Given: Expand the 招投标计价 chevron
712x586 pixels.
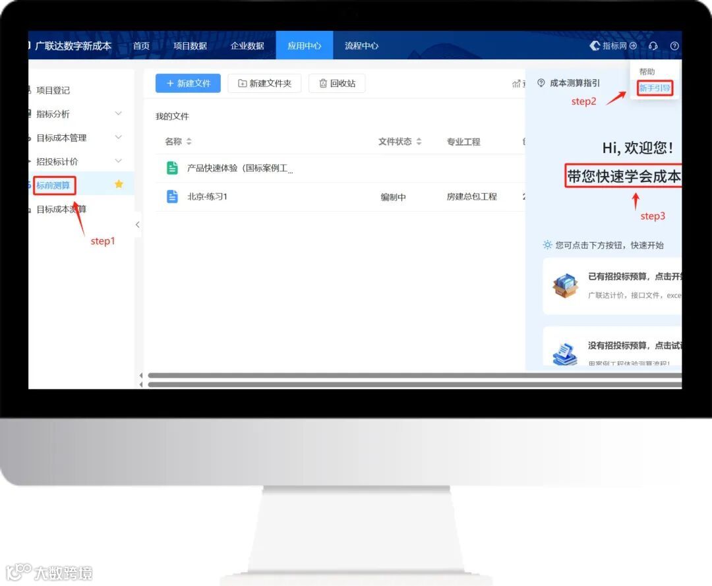Looking at the screenshot, I should [118, 161].
